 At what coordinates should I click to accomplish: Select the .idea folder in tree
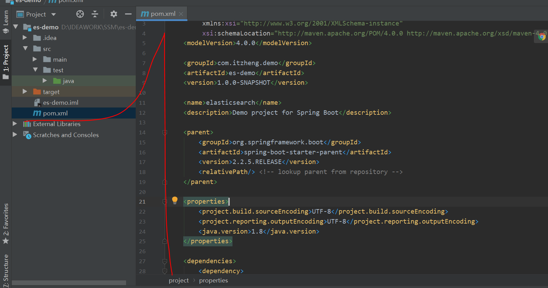pos(45,38)
